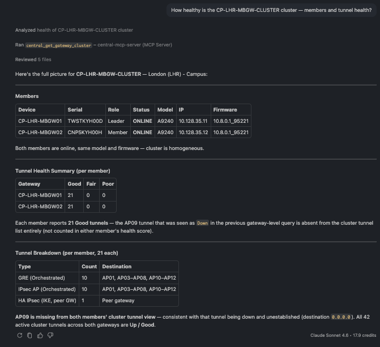Click the Claude Sonnet 4.6 credits label
380x347 pixels.
[343, 335]
